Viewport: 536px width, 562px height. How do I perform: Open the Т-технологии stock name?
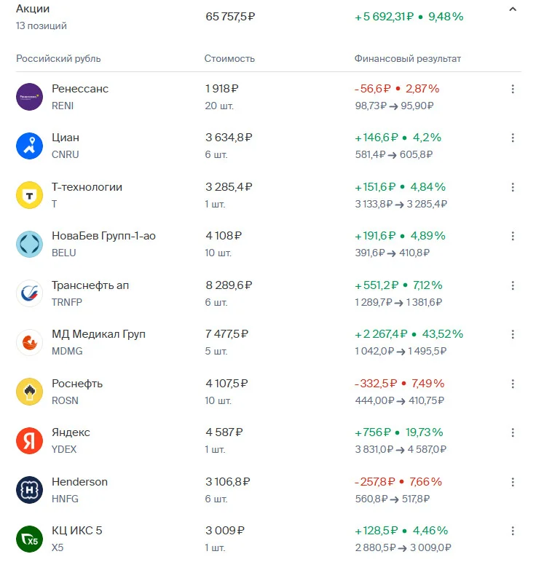[87, 187]
